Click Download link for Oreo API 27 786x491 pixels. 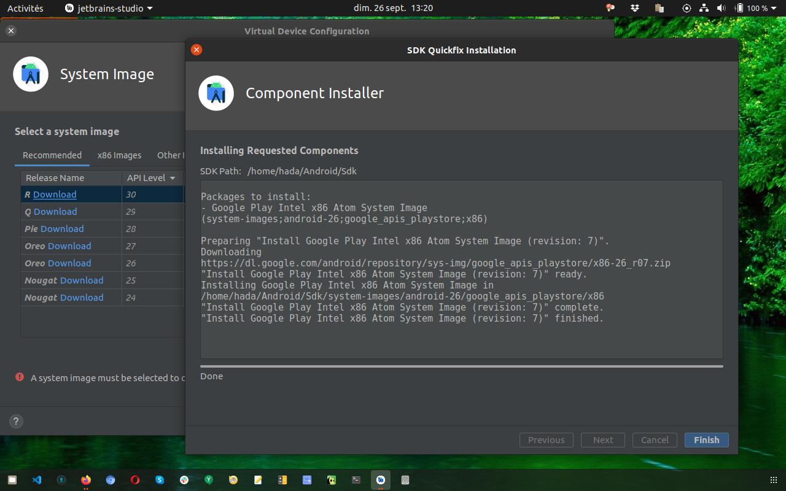(x=69, y=246)
